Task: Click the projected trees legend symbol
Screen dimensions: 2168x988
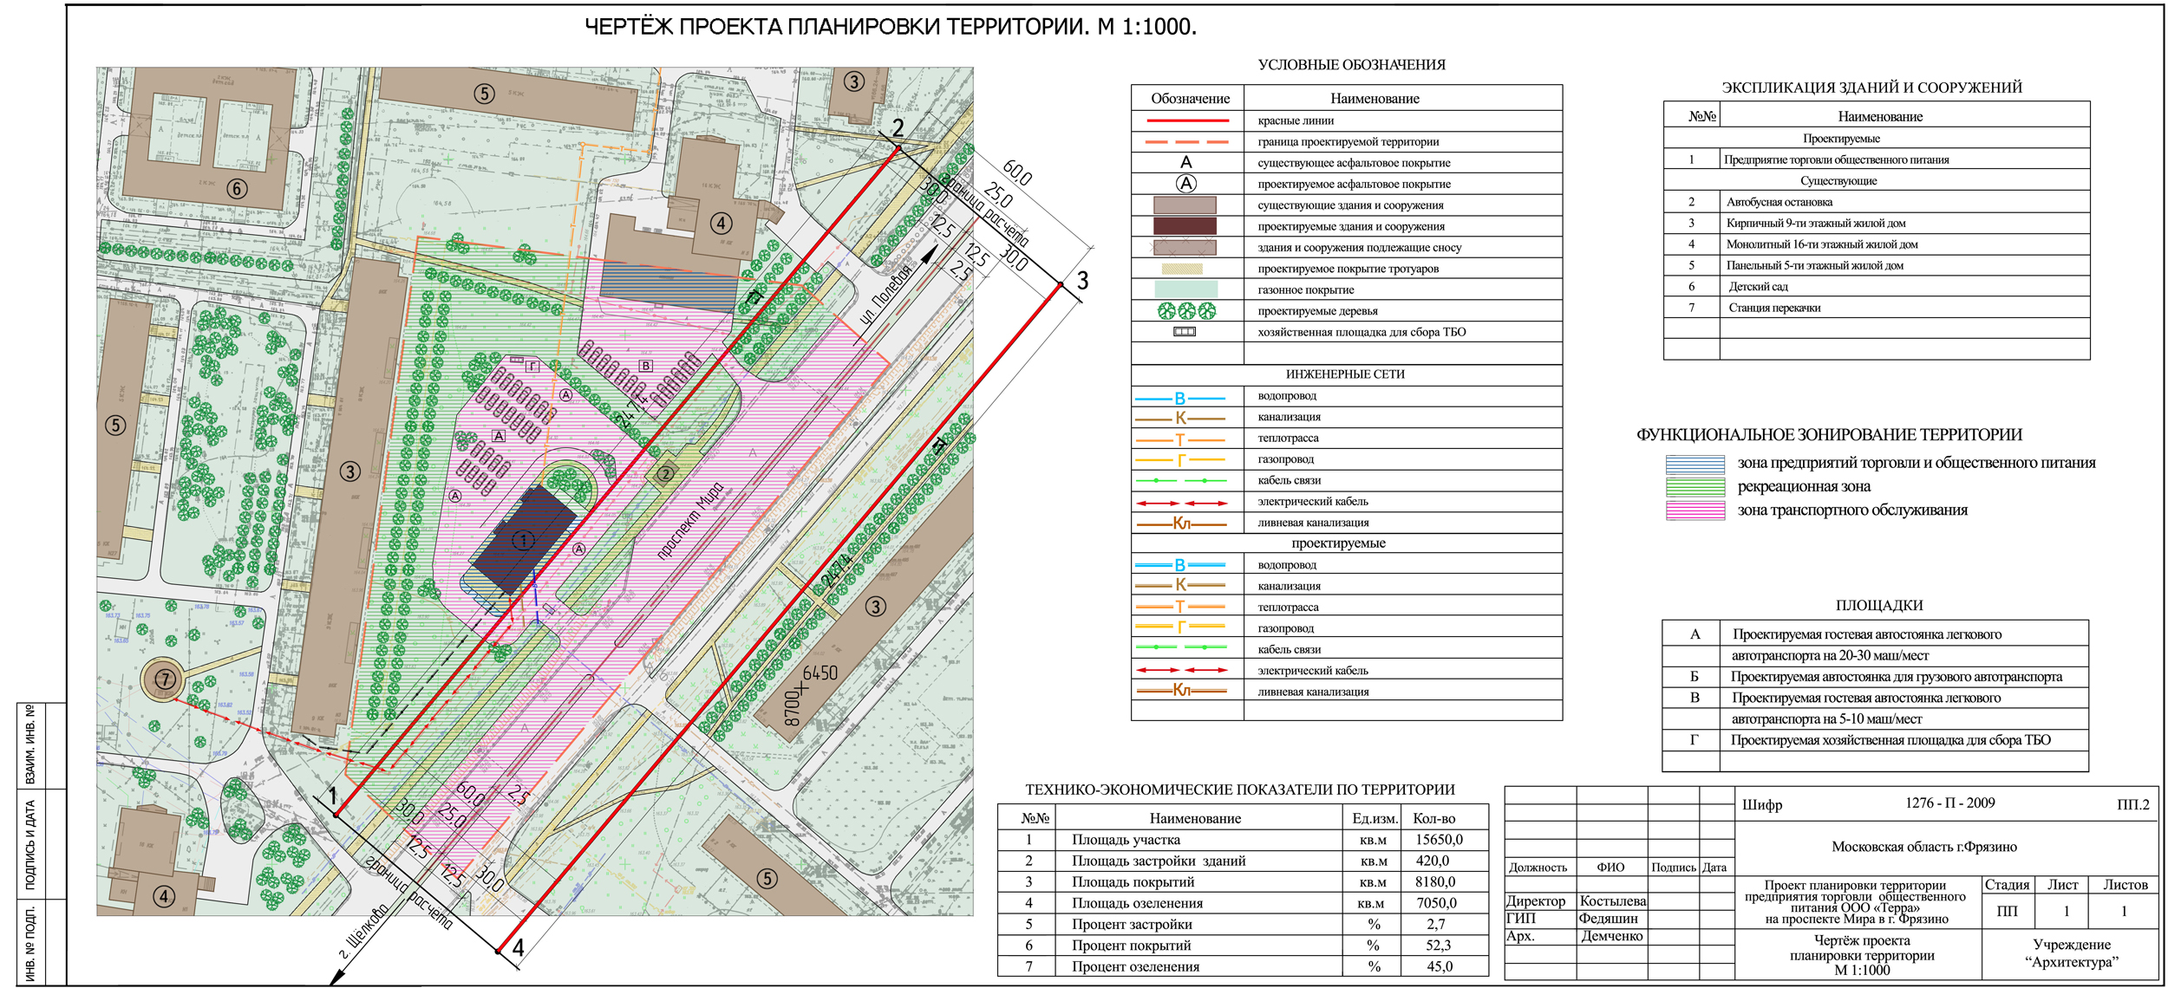Action: [1185, 310]
